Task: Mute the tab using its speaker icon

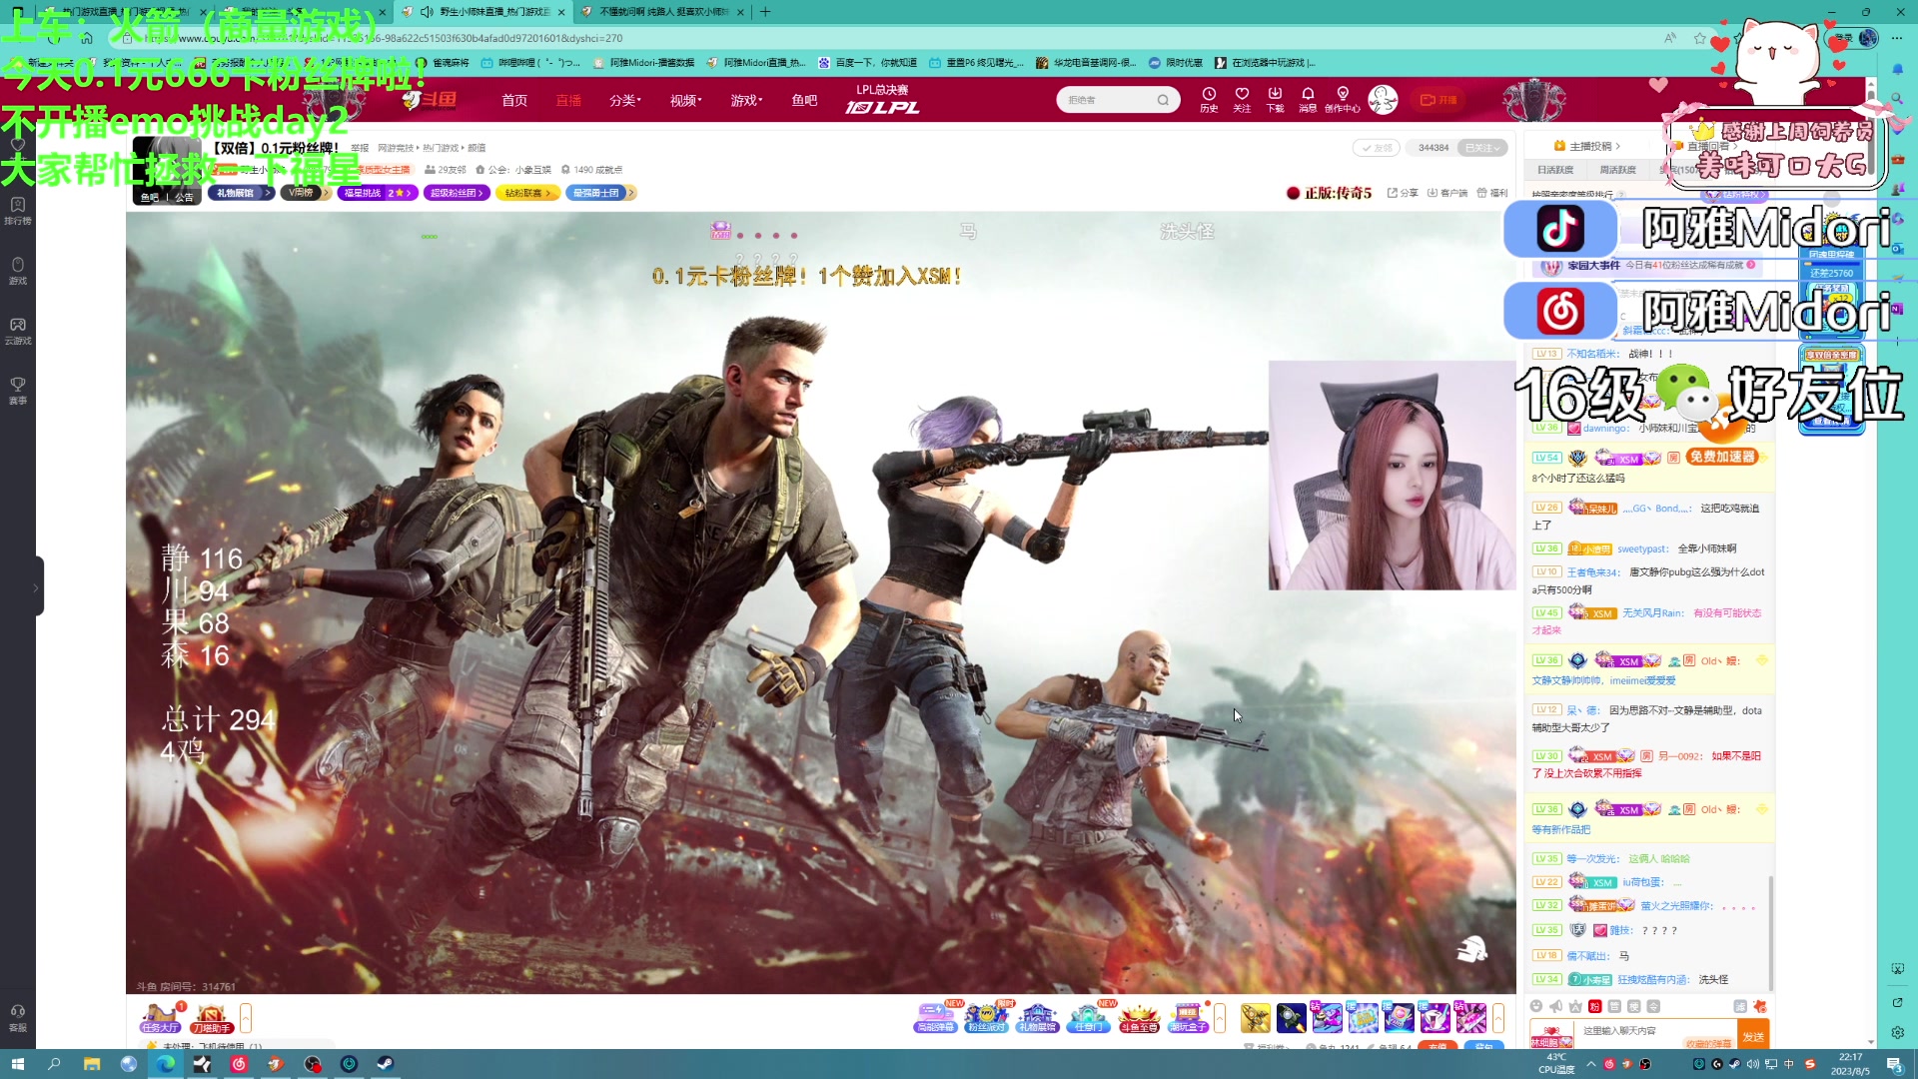Action: click(x=427, y=12)
